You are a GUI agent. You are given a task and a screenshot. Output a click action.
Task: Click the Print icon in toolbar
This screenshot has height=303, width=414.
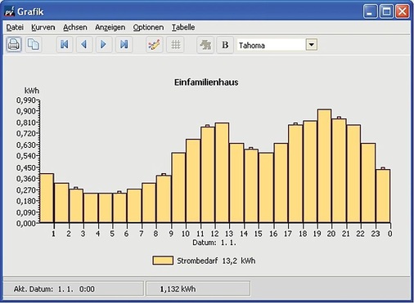pyautogui.click(x=14, y=44)
